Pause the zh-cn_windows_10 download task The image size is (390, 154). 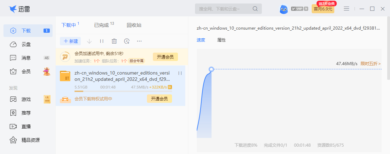pos(180,73)
